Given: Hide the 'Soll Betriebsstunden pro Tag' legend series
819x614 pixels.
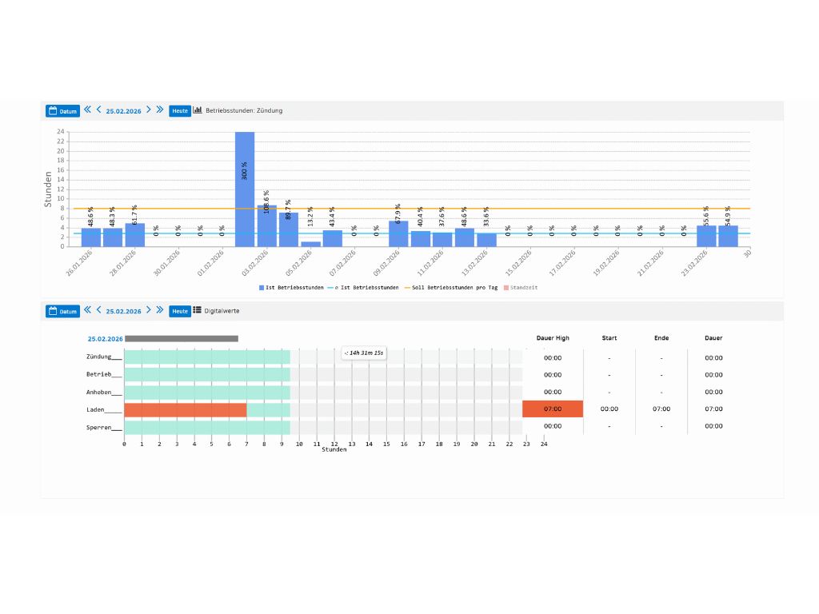Looking at the screenshot, I should pos(450,287).
